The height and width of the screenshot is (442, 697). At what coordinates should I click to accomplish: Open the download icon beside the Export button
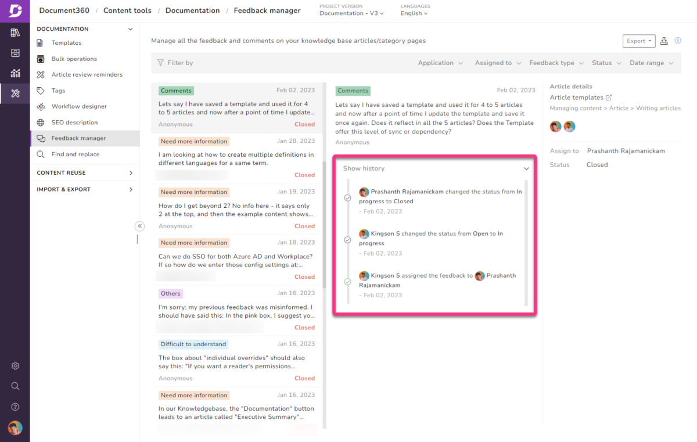click(664, 41)
